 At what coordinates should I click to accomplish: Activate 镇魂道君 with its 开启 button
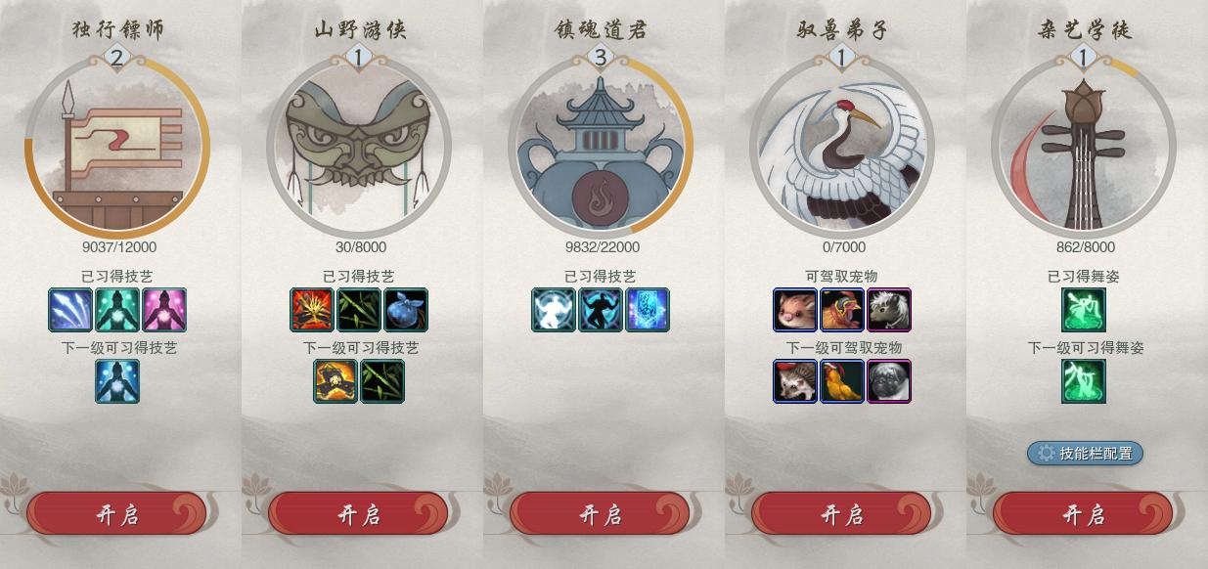point(601,514)
